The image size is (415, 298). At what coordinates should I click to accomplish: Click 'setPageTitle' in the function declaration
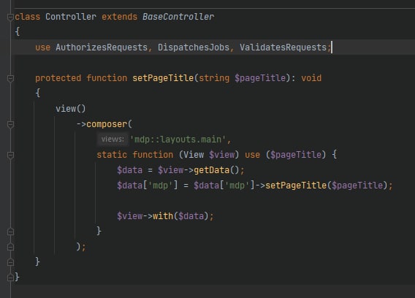pyautogui.click(x=163, y=78)
